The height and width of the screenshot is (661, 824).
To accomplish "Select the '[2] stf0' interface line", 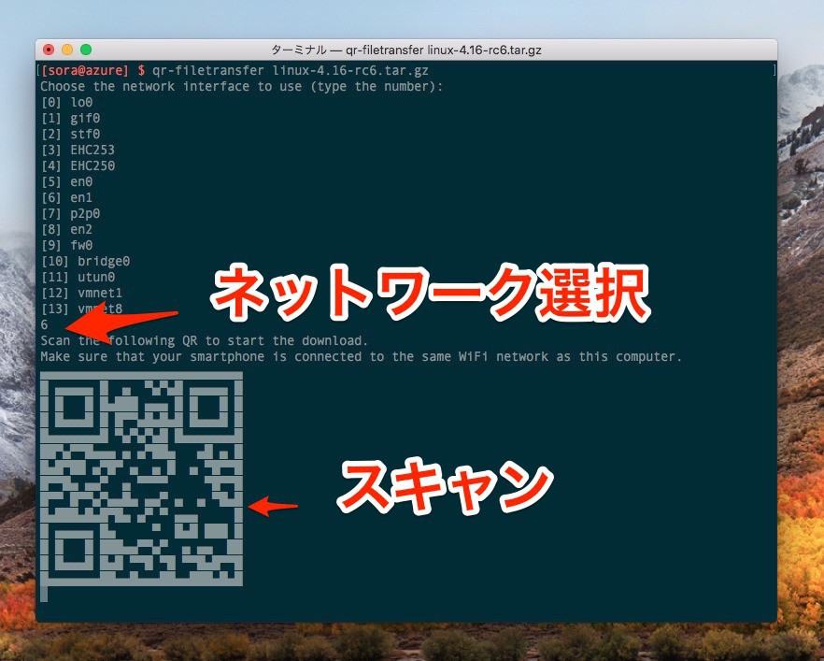I will (x=70, y=134).
